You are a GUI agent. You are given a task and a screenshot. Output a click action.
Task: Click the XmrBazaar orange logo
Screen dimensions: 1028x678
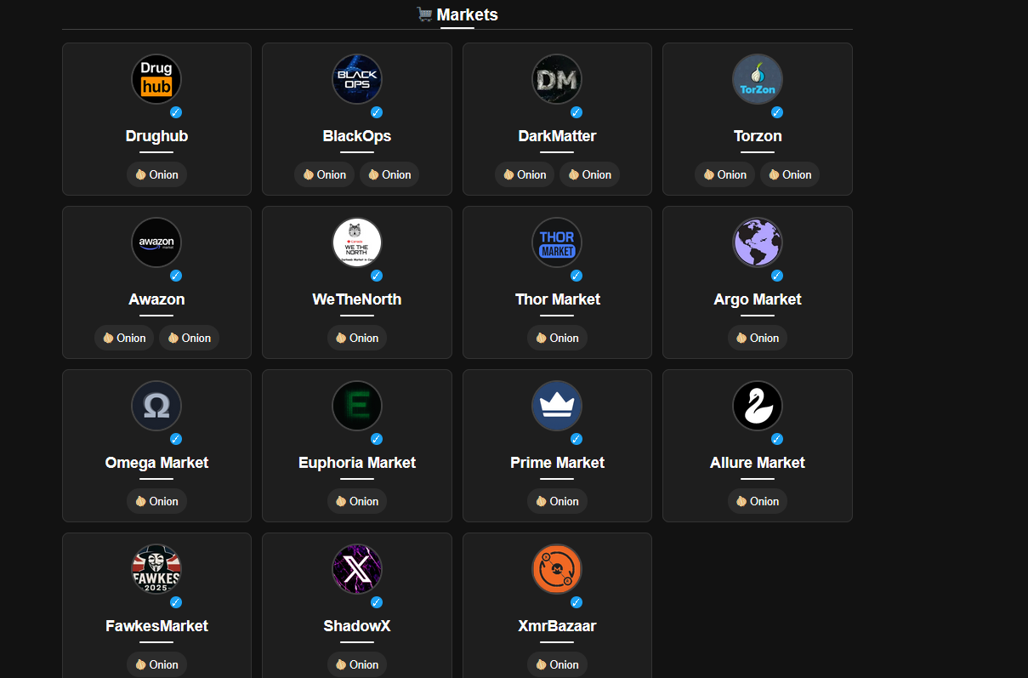tap(557, 569)
